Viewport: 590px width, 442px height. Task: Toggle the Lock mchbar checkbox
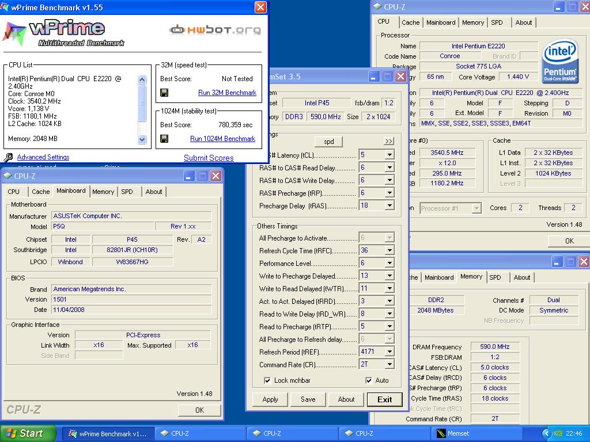point(267,380)
